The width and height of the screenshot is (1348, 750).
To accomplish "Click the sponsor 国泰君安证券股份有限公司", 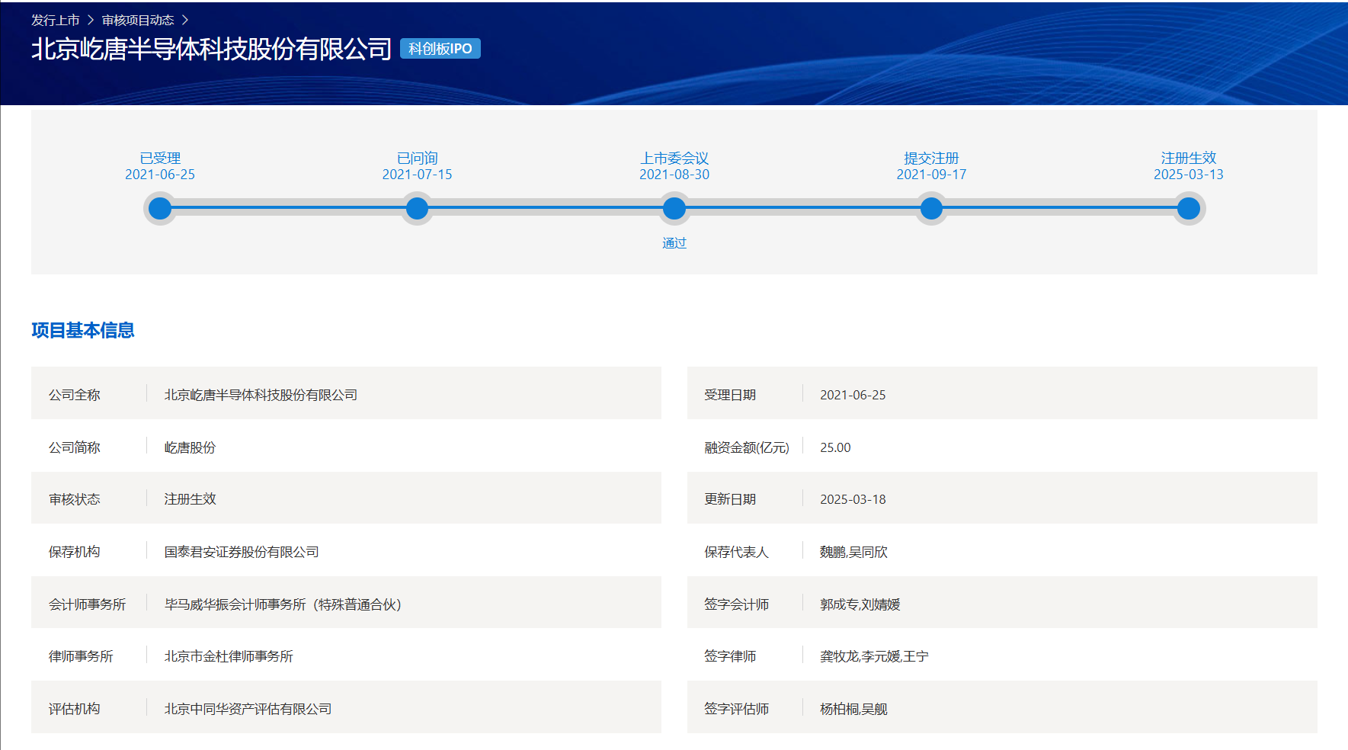I will pyautogui.click(x=242, y=552).
